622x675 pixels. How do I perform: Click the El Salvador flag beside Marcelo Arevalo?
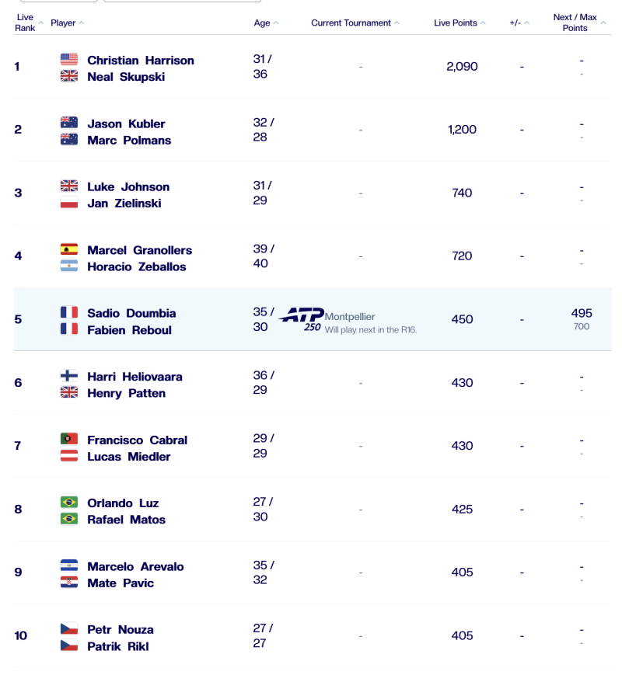tap(69, 566)
